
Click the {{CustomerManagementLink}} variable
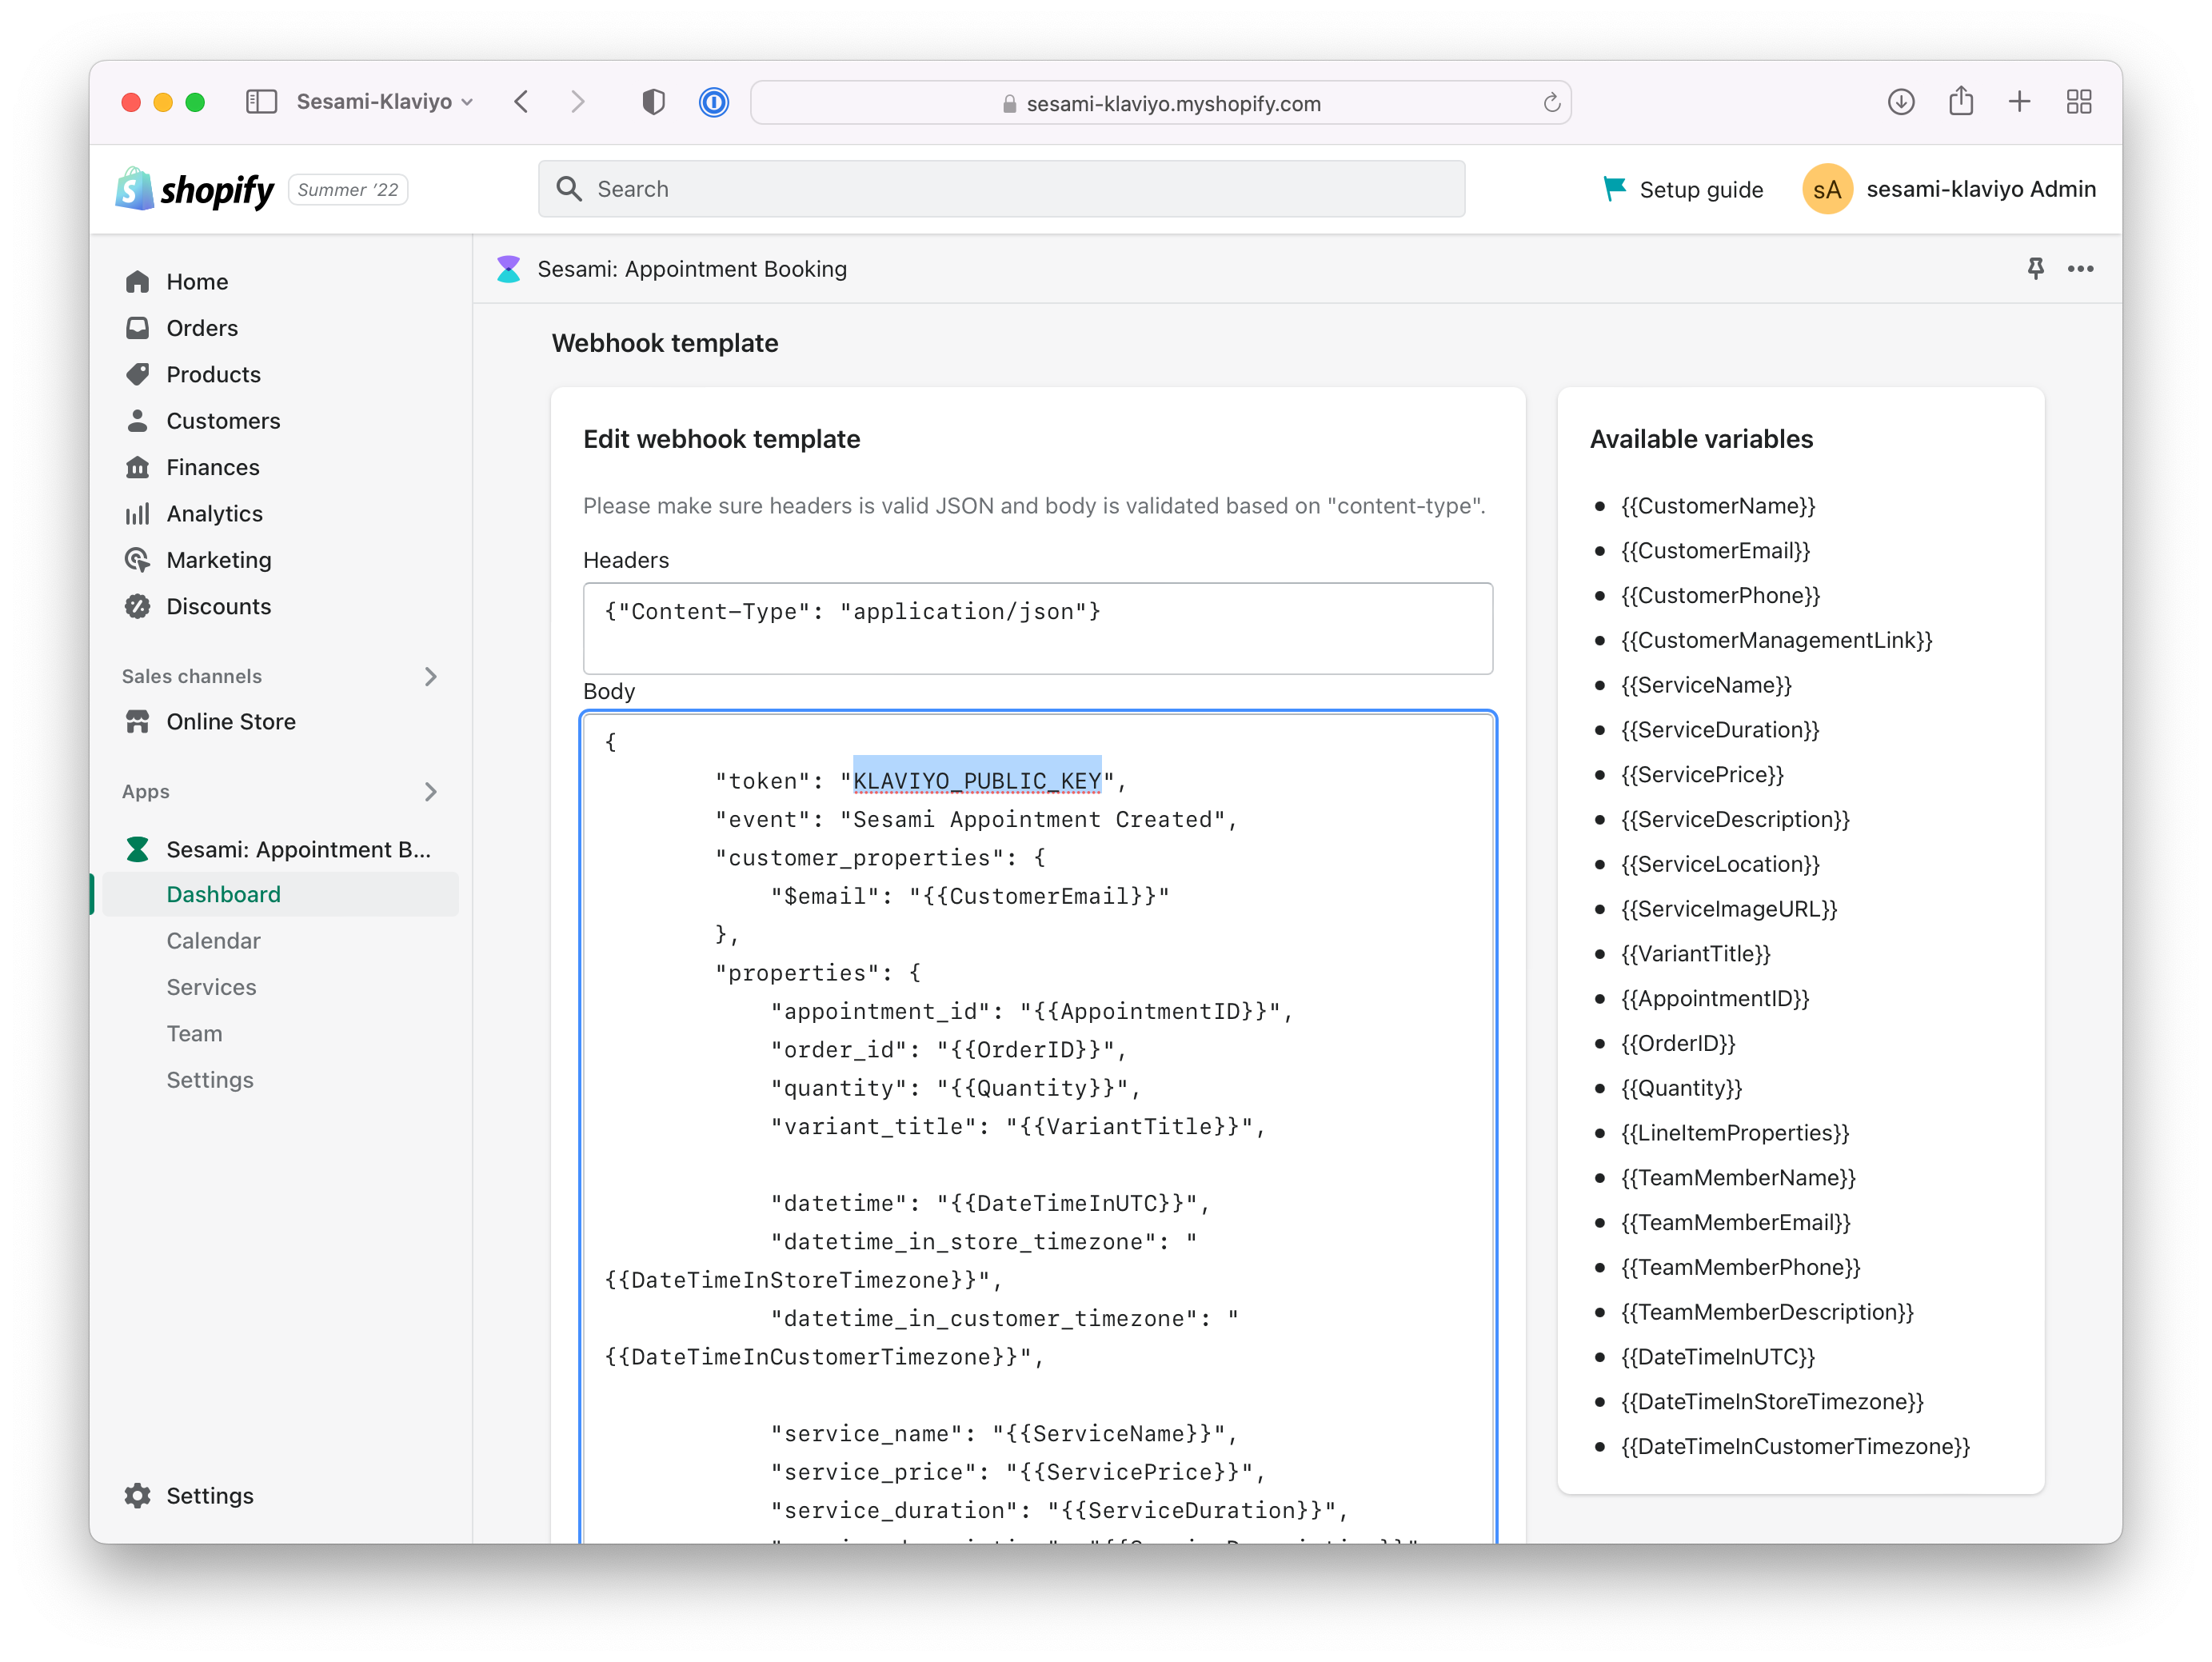click(x=1777, y=640)
